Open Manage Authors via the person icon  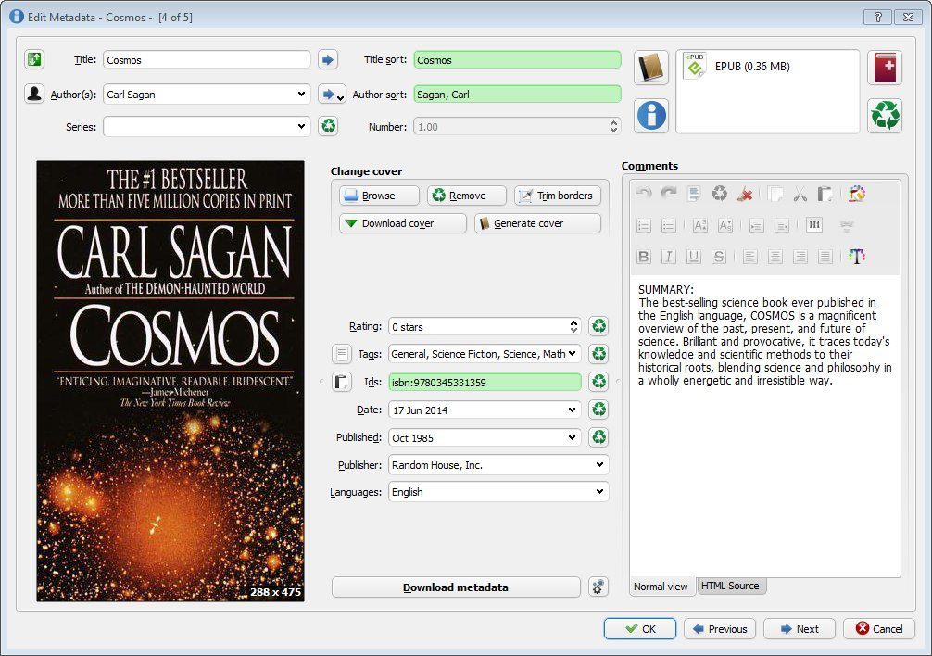tap(34, 94)
